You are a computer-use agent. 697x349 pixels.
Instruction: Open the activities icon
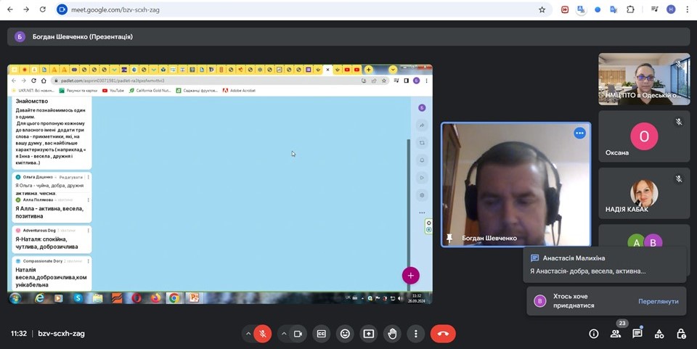659,334
